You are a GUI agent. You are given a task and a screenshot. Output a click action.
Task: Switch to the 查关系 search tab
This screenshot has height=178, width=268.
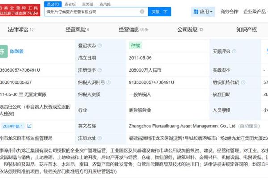[x=88, y=4]
